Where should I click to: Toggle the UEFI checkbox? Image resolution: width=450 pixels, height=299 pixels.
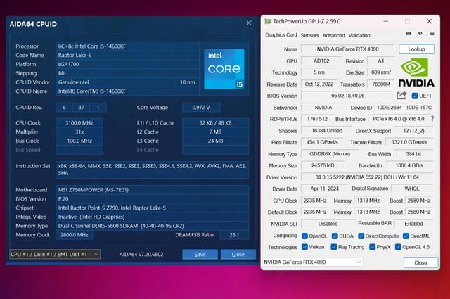[415, 96]
